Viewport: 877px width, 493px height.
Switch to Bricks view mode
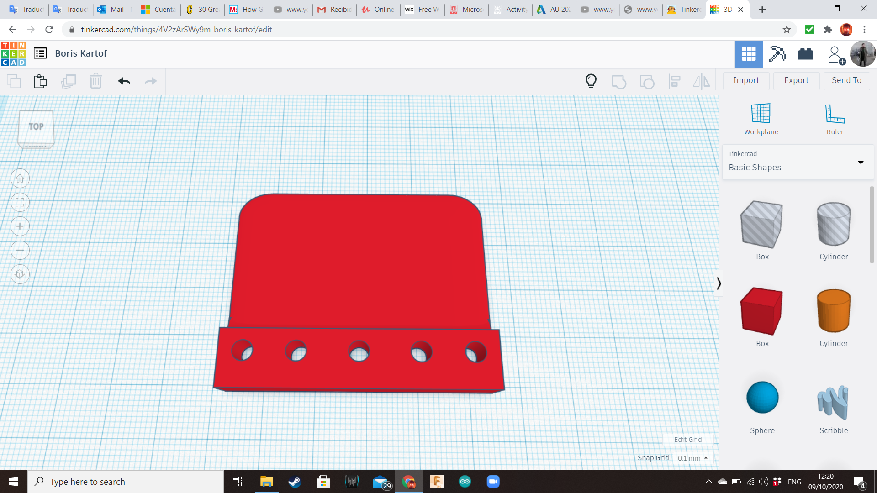pos(805,54)
